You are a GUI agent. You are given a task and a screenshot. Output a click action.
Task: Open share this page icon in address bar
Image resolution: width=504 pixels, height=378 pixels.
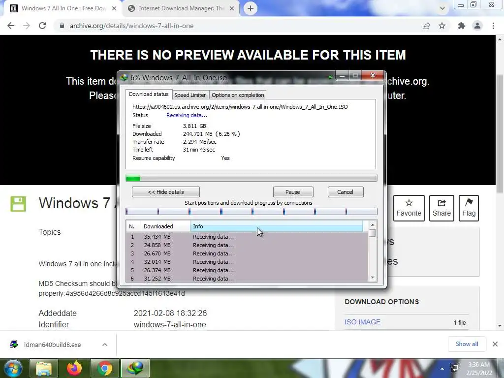(426, 26)
